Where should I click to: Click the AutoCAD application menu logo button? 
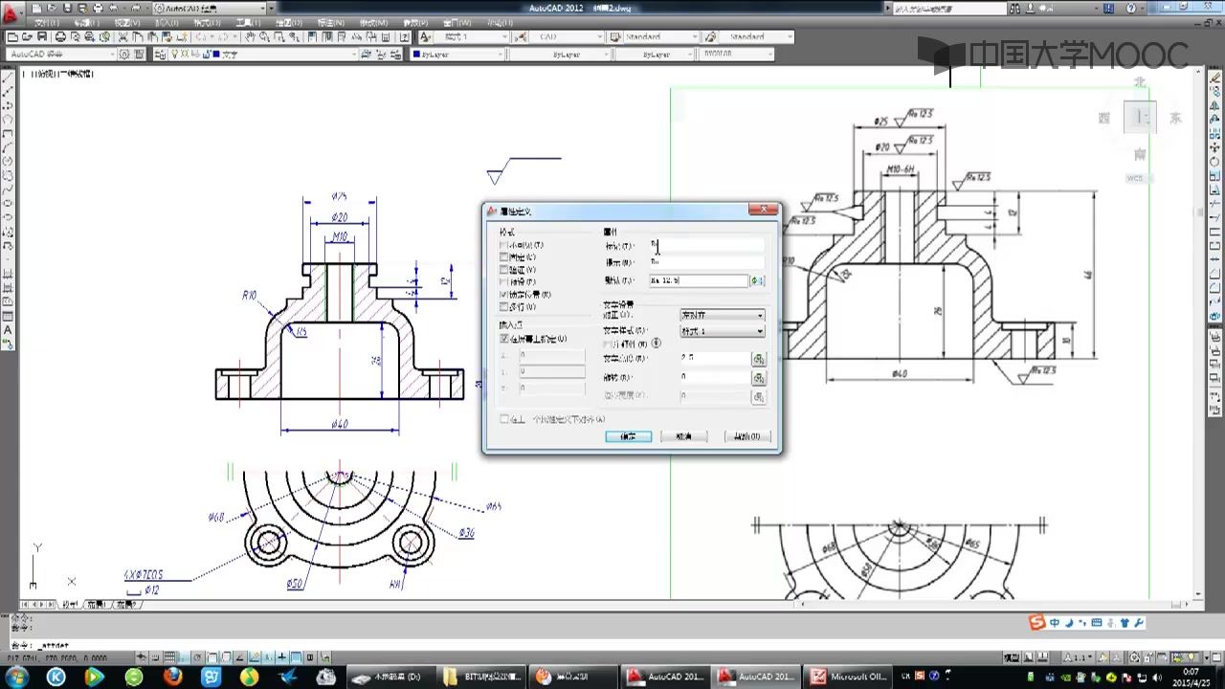point(11,13)
